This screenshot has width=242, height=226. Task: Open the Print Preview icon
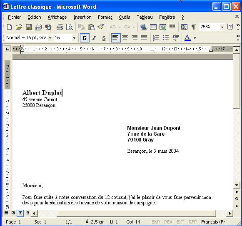pyautogui.click(x=69, y=27)
